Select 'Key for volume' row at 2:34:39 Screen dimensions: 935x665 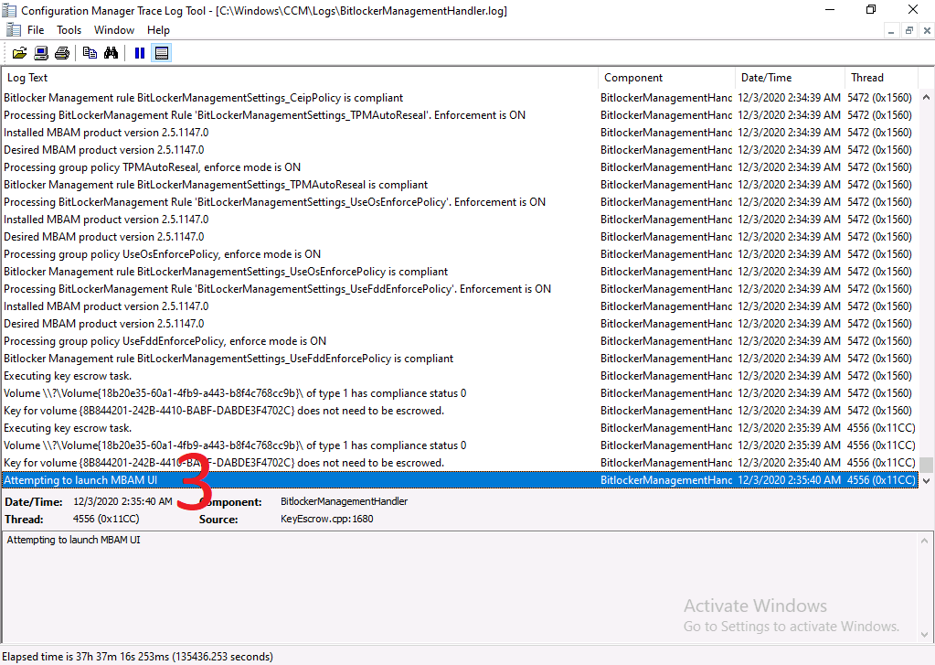click(x=459, y=411)
